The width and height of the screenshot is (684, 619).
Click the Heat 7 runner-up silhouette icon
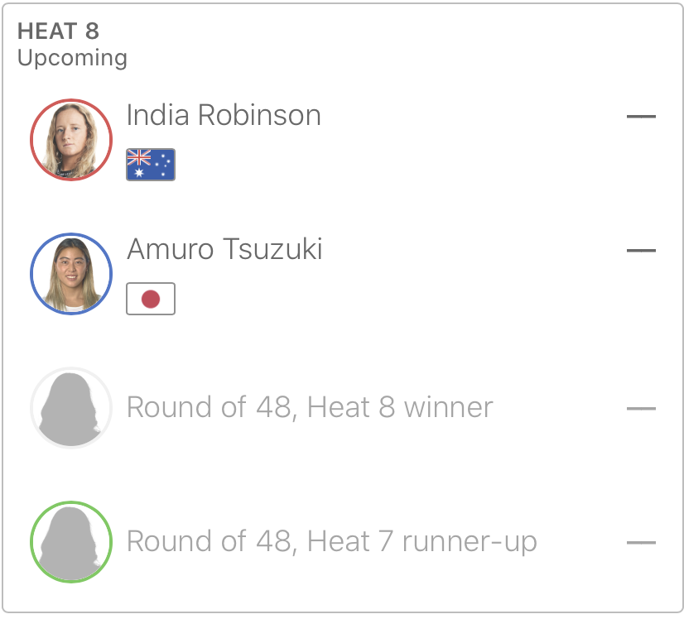70,542
